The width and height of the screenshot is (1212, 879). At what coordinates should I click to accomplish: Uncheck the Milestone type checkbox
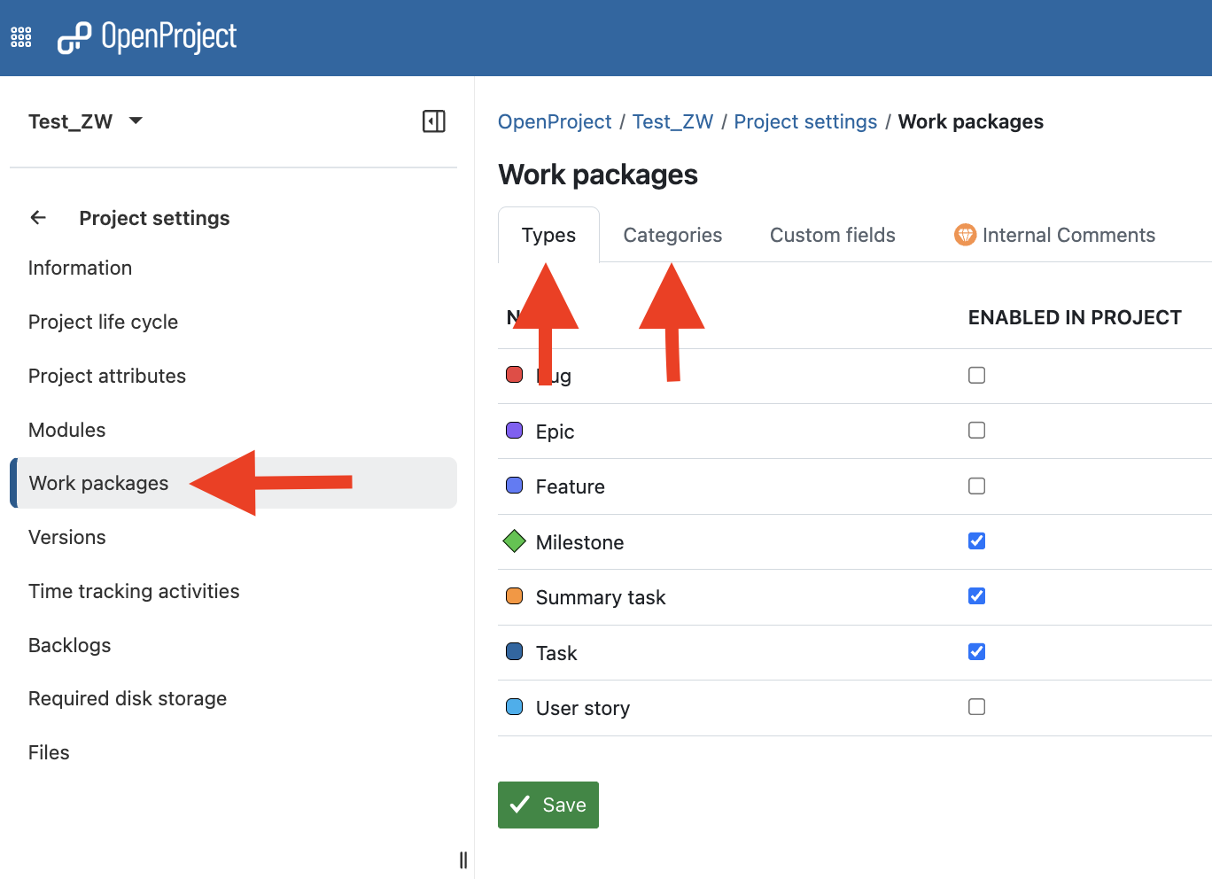click(x=976, y=541)
